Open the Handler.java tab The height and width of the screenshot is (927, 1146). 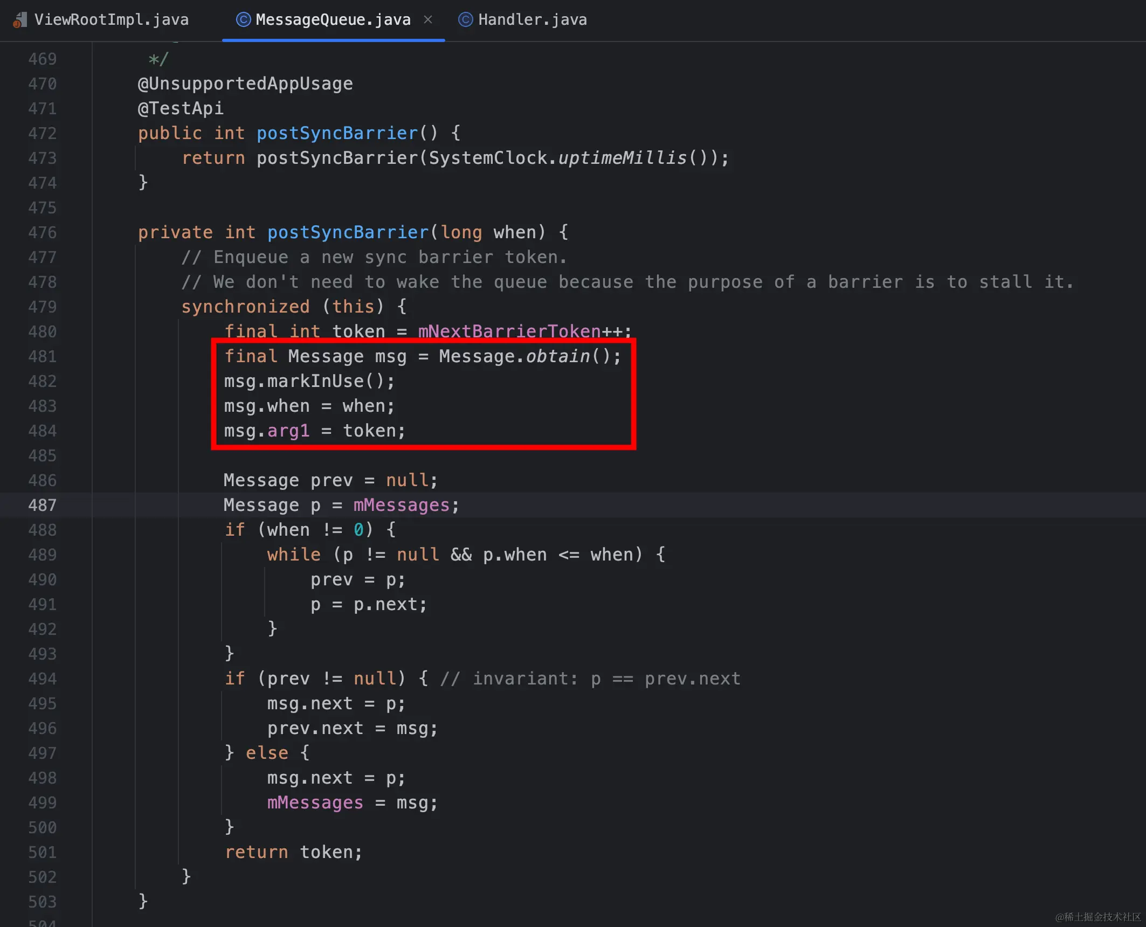pyautogui.click(x=532, y=20)
